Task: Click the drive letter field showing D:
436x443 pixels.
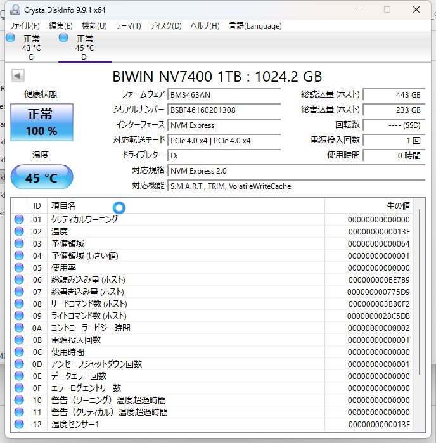Action: click(224, 156)
